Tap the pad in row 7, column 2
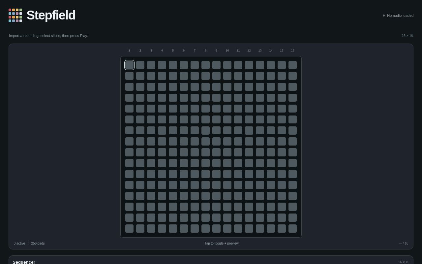422x264 pixels. [x=140, y=130]
